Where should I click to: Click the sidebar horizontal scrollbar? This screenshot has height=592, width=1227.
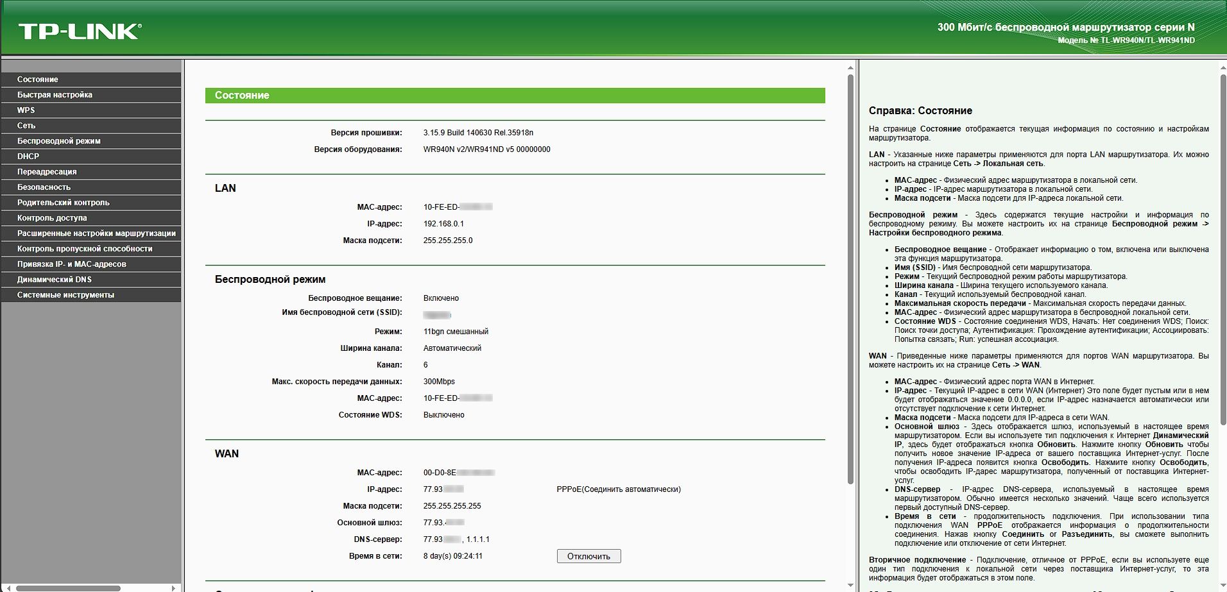coord(69,588)
